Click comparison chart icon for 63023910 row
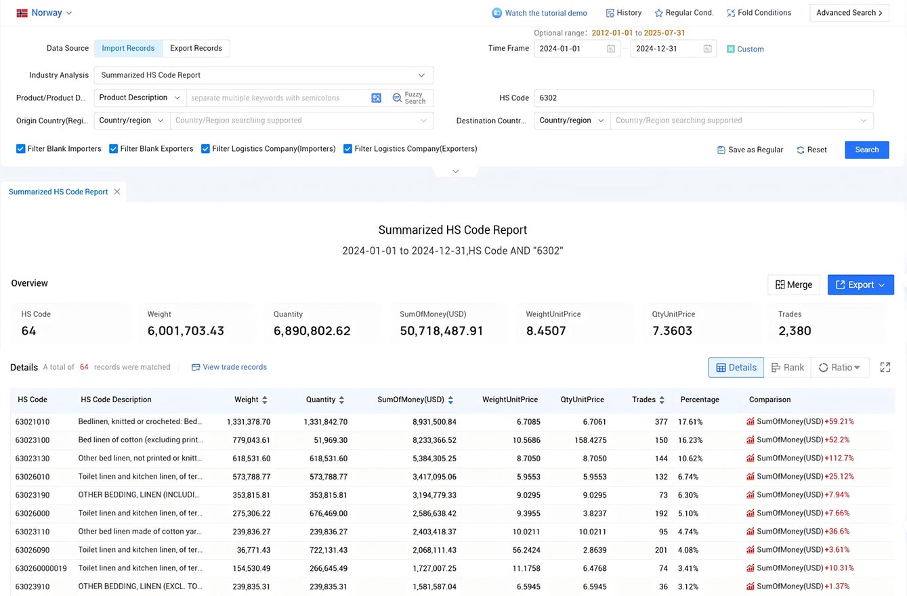 (751, 587)
